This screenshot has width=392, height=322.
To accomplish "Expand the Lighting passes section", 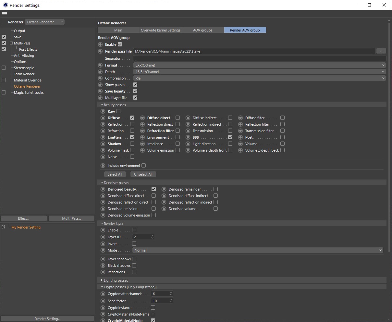I will pos(102,280).
